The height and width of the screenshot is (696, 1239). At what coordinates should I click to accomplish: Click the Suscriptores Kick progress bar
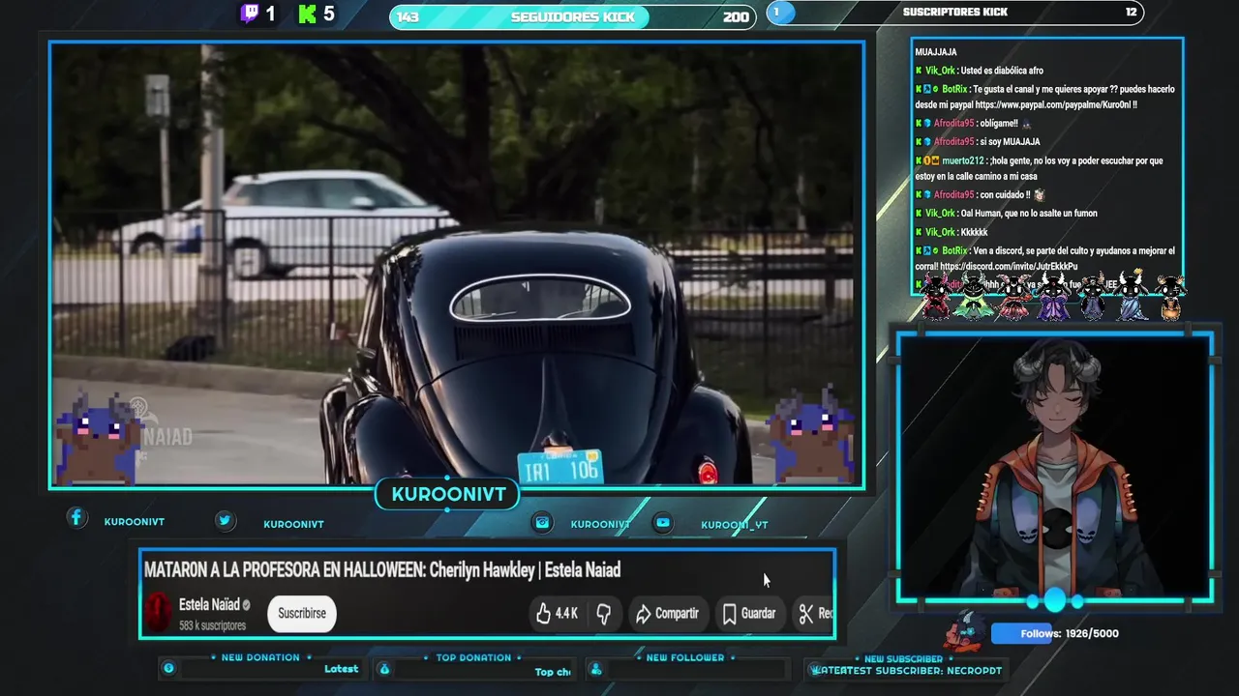[x=955, y=13]
